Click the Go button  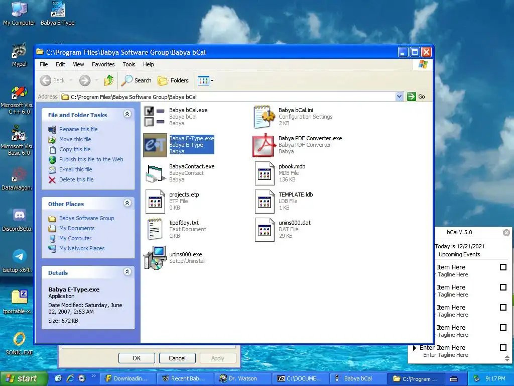416,96
